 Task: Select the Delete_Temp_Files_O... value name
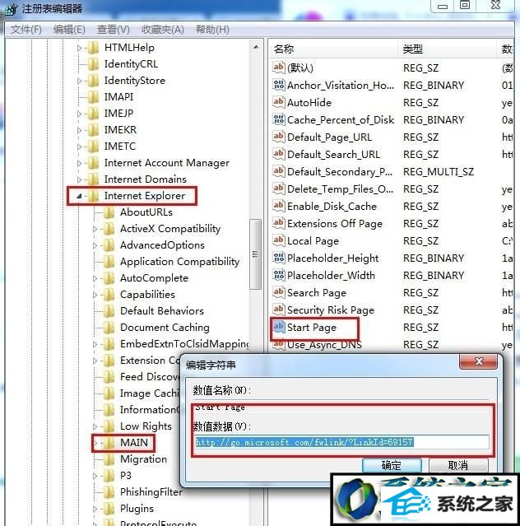point(341,189)
